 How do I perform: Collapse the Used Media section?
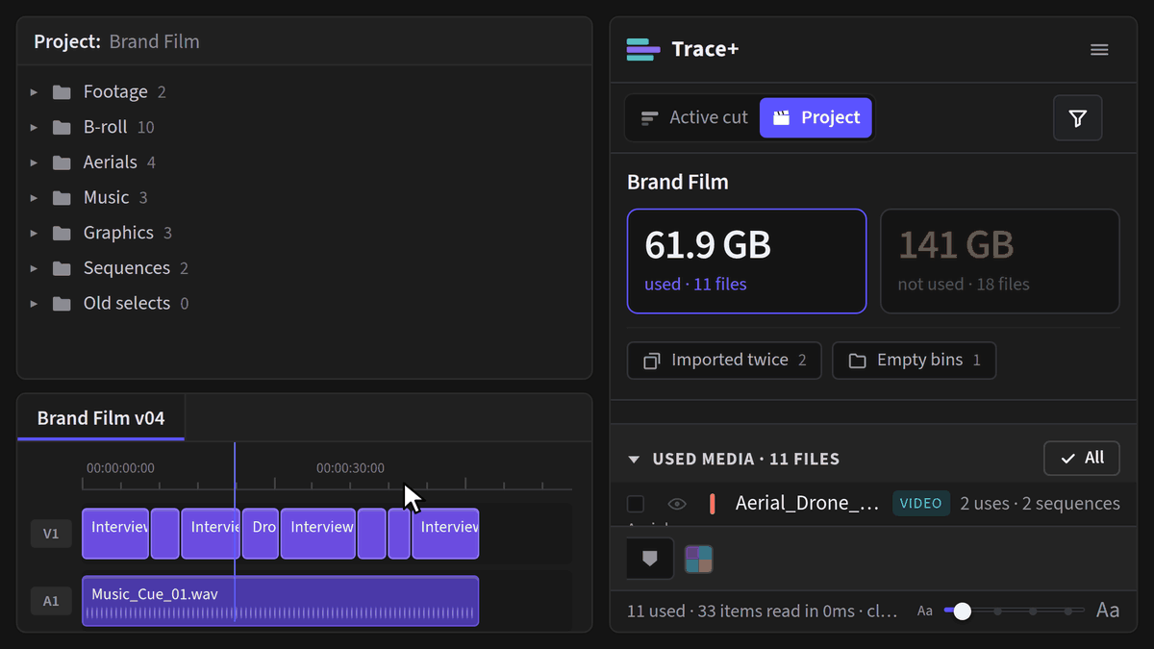click(x=634, y=460)
